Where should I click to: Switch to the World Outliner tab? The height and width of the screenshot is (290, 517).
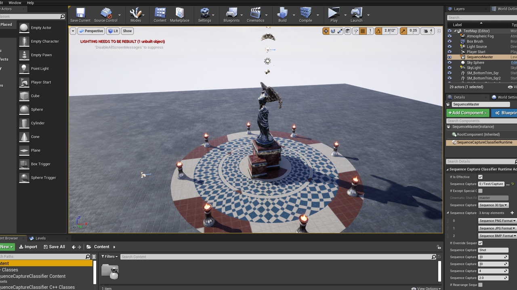click(504, 9)
